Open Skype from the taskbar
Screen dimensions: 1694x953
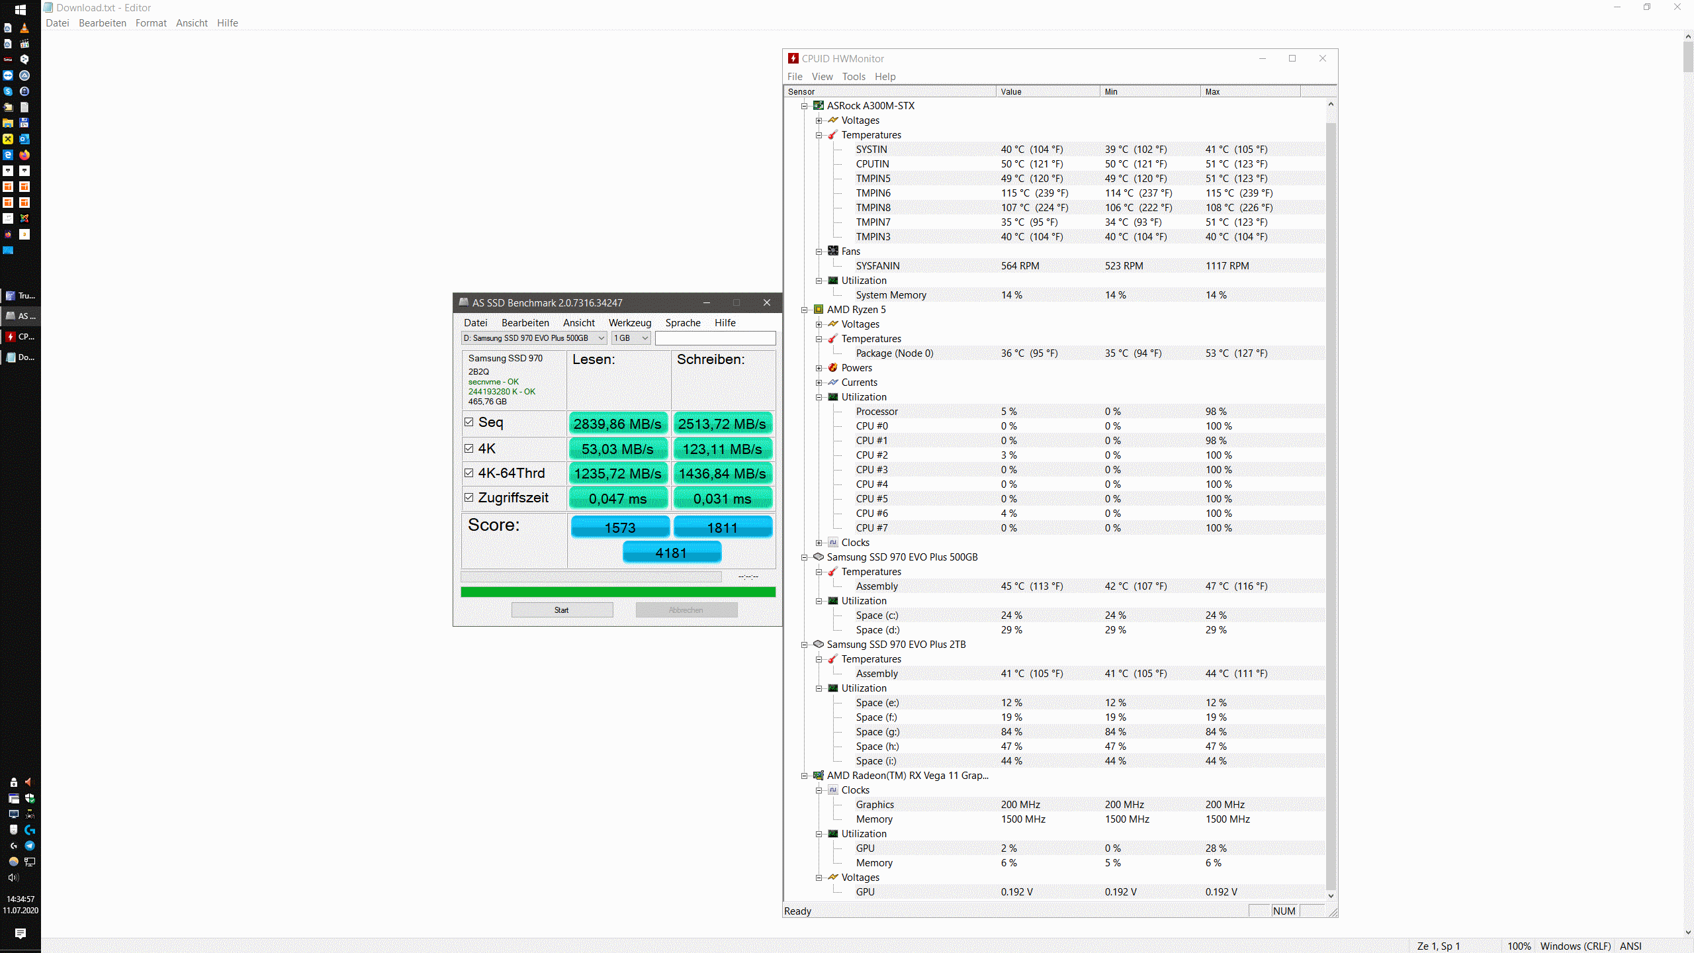[x=8, y=91]
